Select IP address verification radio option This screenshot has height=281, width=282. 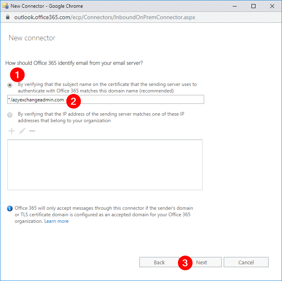(10, 115)
